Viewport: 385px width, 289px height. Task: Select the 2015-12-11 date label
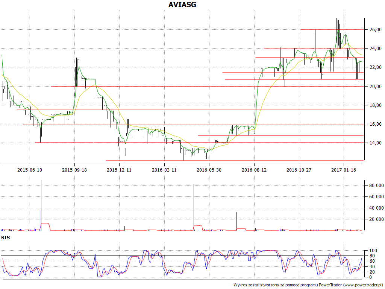pos(119,170)
